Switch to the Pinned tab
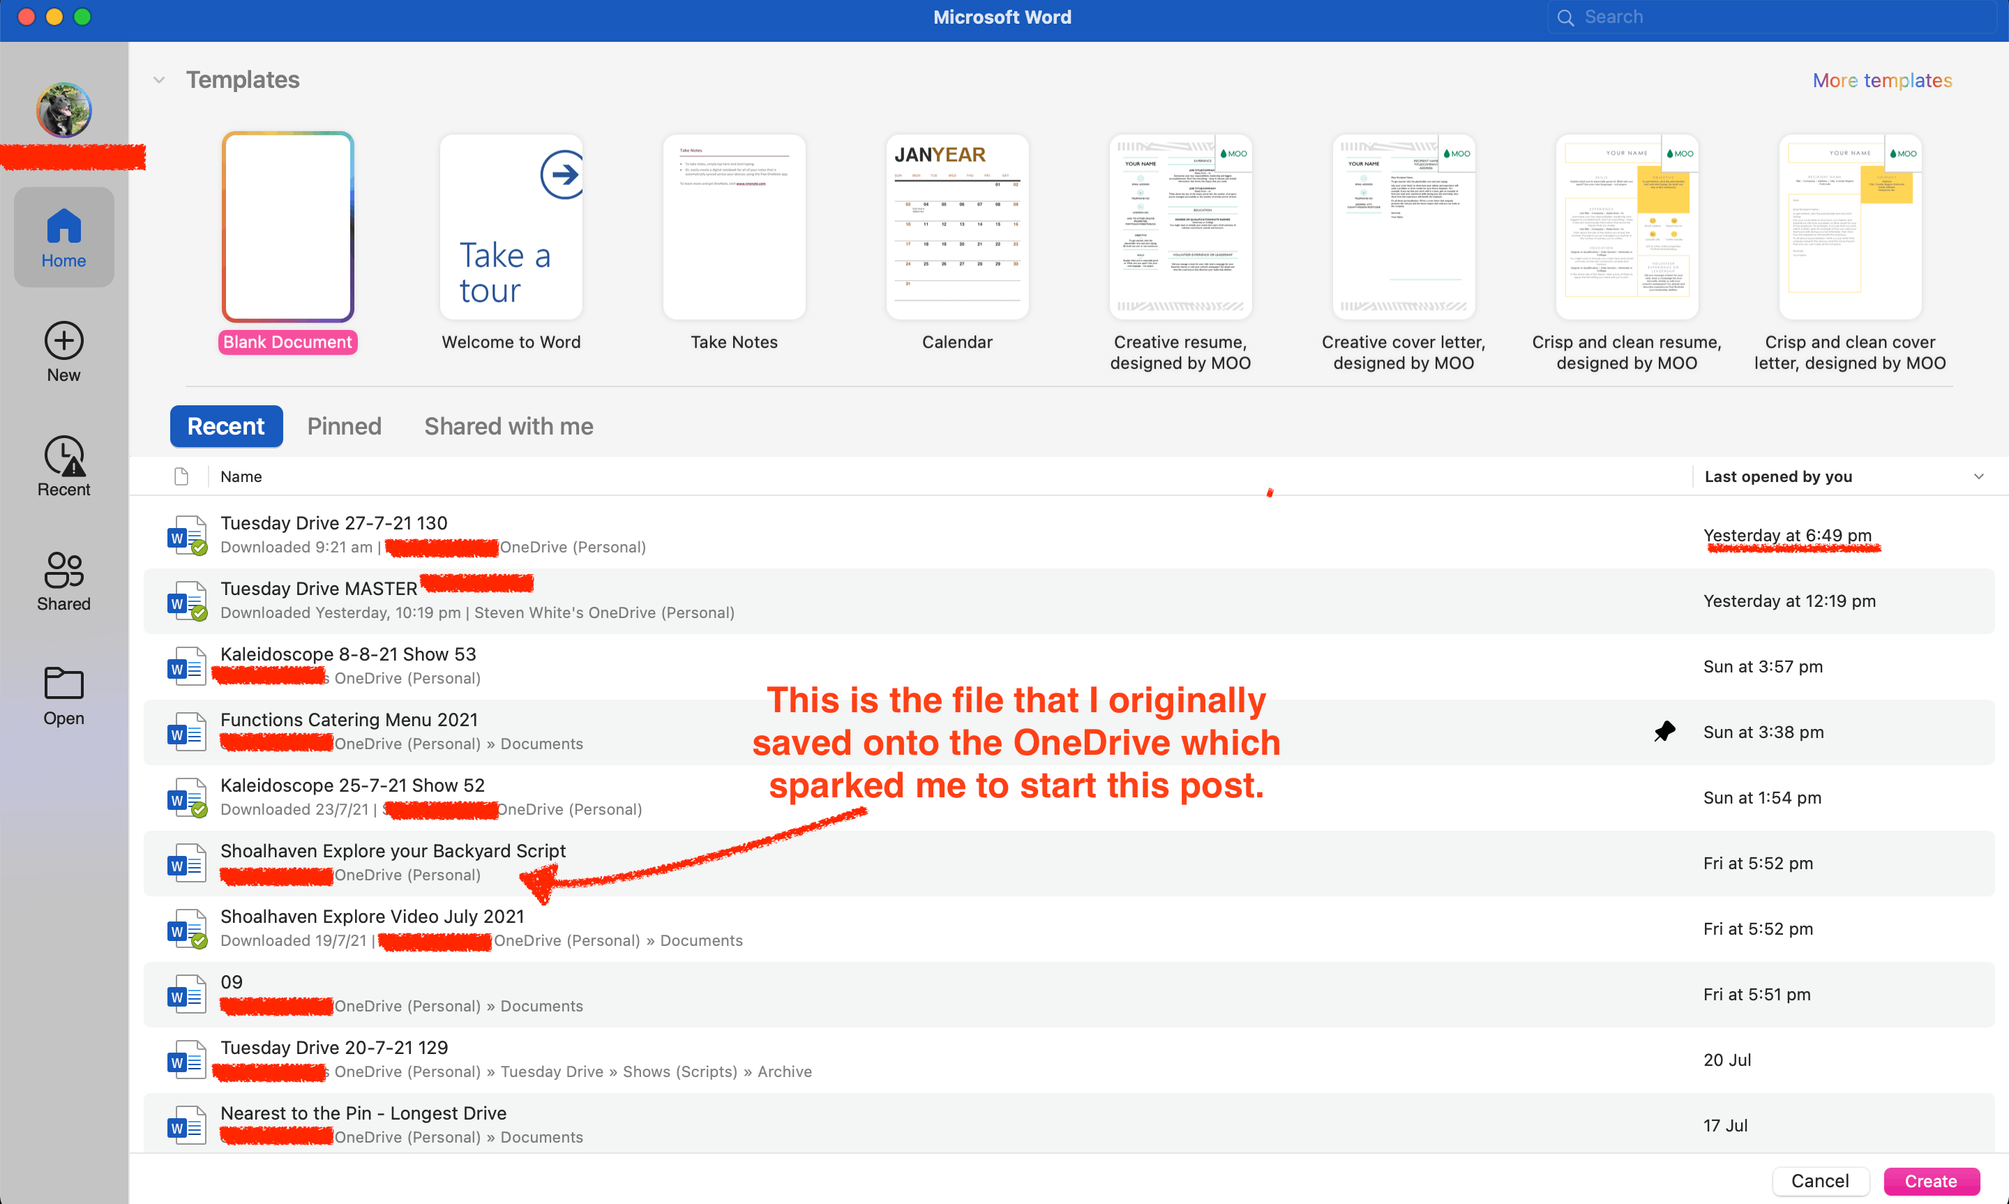 (344, 426)
